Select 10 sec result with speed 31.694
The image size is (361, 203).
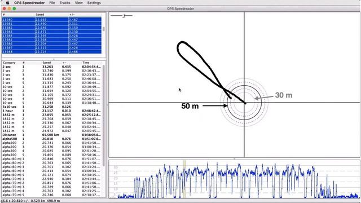(x=52, y=91)
